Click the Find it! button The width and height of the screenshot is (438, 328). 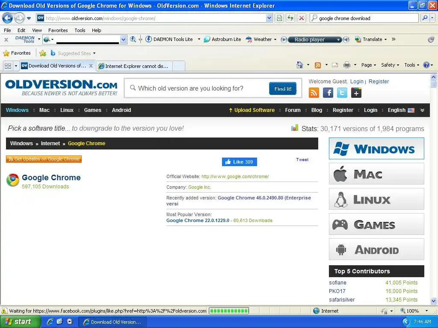tap(283, 89)
